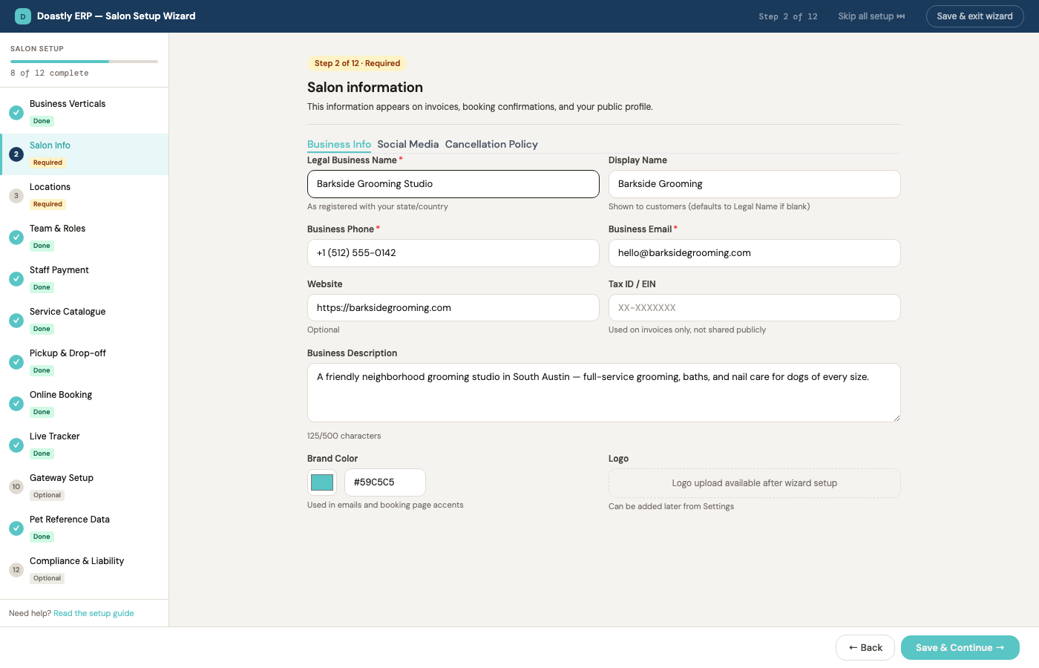This screenshot has height=668, width=1039.
Task: Click the Live Tracker checkmark icon
Action: (16, 445)
